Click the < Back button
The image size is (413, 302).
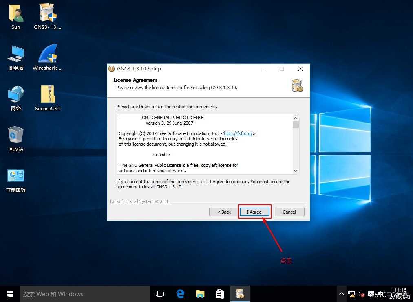pos(224,212)
